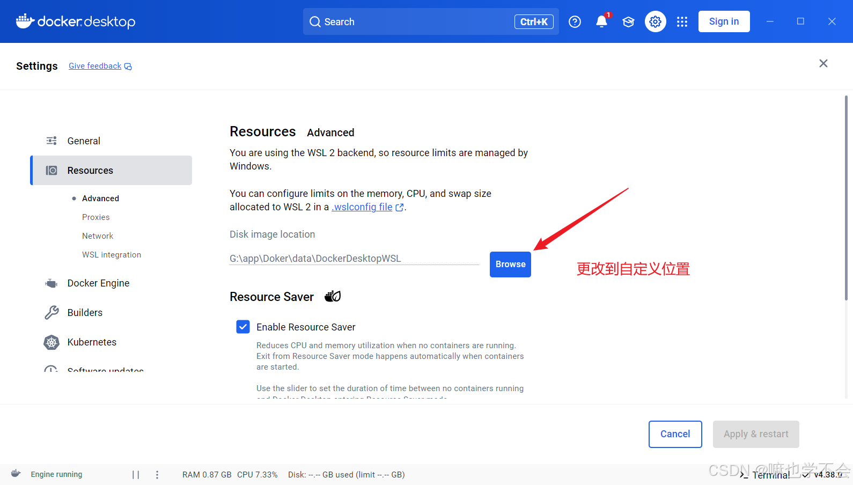Click the Builders wrench icon
The height and width of the screenshot is (485, 853).
coord(52,312)
